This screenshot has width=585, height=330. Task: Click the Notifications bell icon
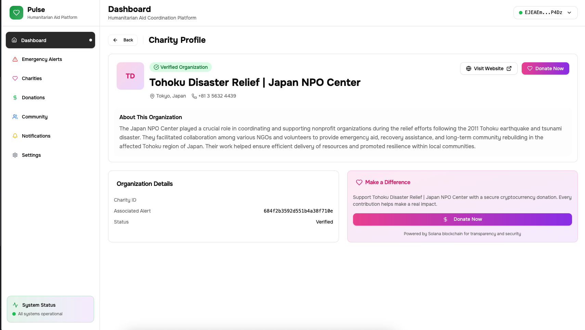tap(15, 136)
